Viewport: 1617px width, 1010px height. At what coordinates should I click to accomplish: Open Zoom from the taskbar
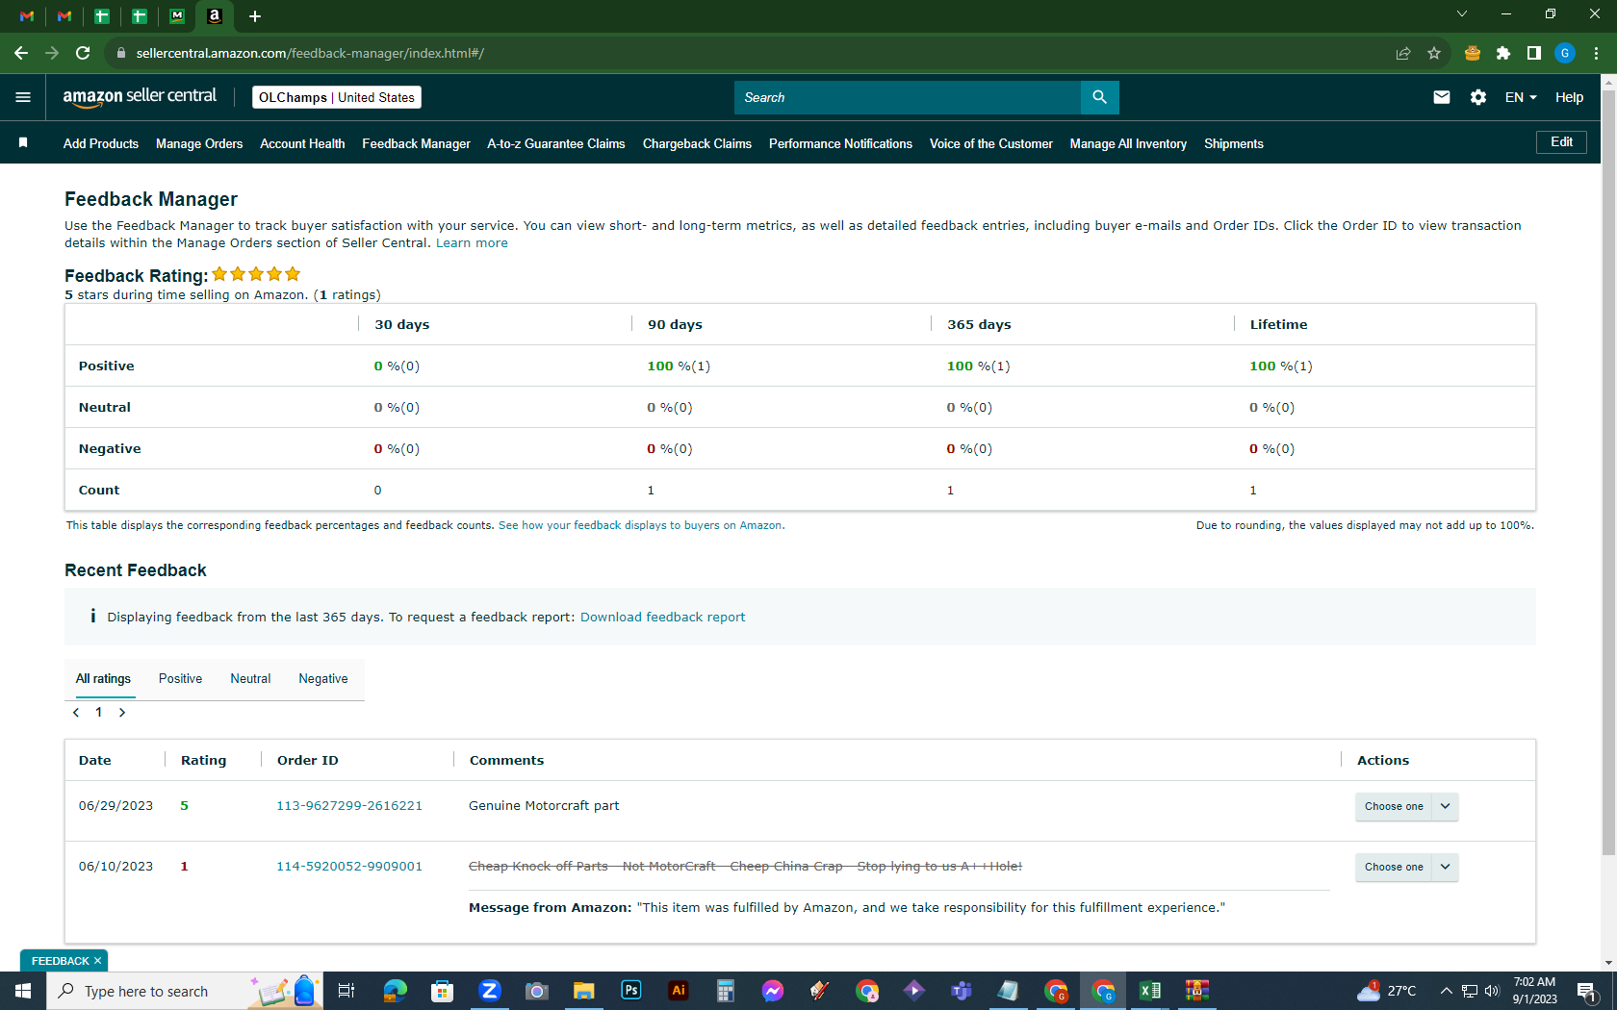pyautogui.click(x=490, y=991)
